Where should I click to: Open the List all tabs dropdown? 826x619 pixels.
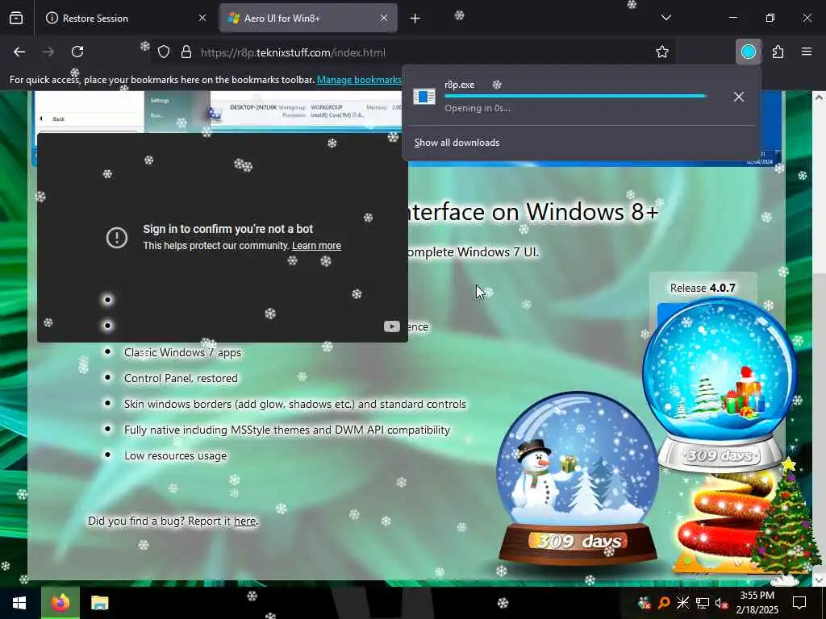(666, 18)
